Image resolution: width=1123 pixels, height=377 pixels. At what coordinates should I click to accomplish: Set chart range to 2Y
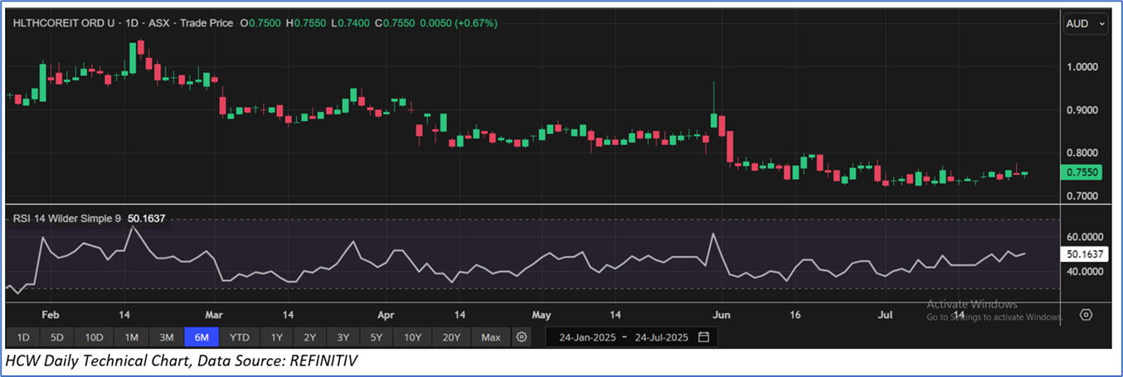(309, 337)
